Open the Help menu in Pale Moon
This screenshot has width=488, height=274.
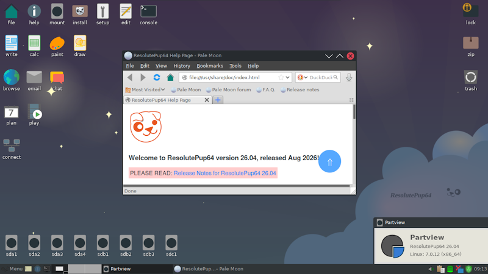253,66
